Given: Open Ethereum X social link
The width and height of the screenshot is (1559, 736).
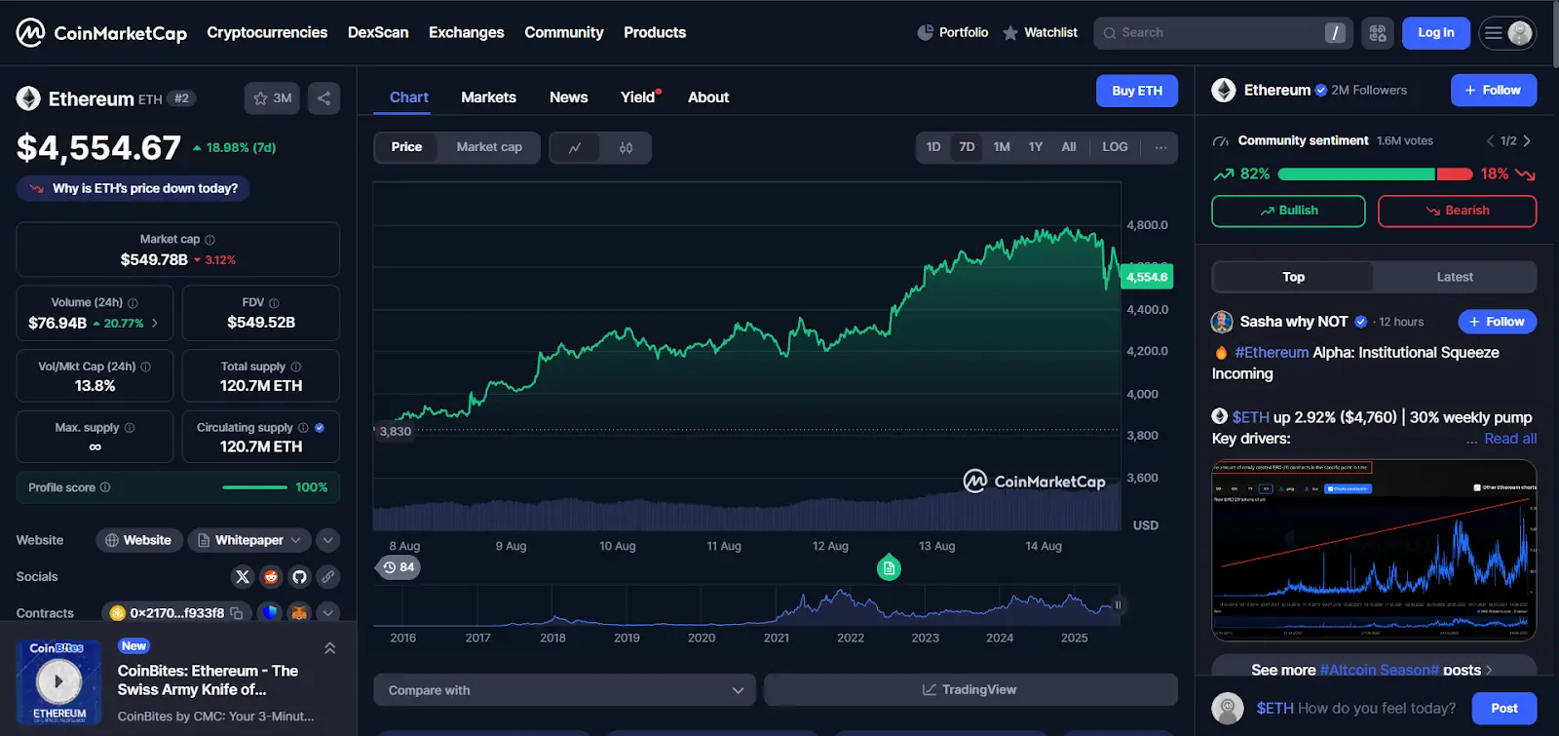Looking at the screenshot, I should (243, 577).
